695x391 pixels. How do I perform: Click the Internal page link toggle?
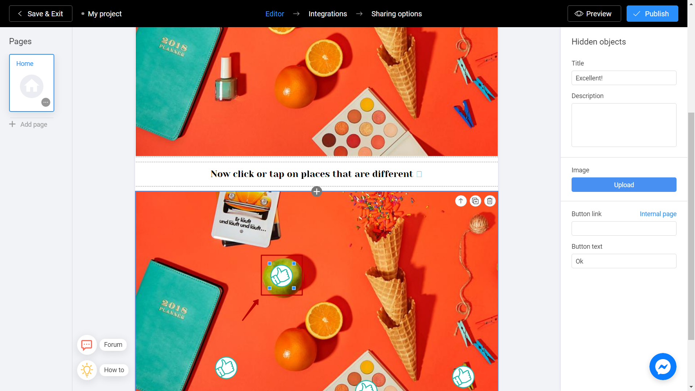pyautogui.click(x=658, y=214)
